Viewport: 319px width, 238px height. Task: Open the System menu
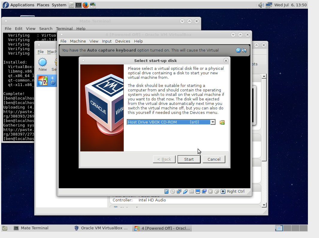(59, 5)
